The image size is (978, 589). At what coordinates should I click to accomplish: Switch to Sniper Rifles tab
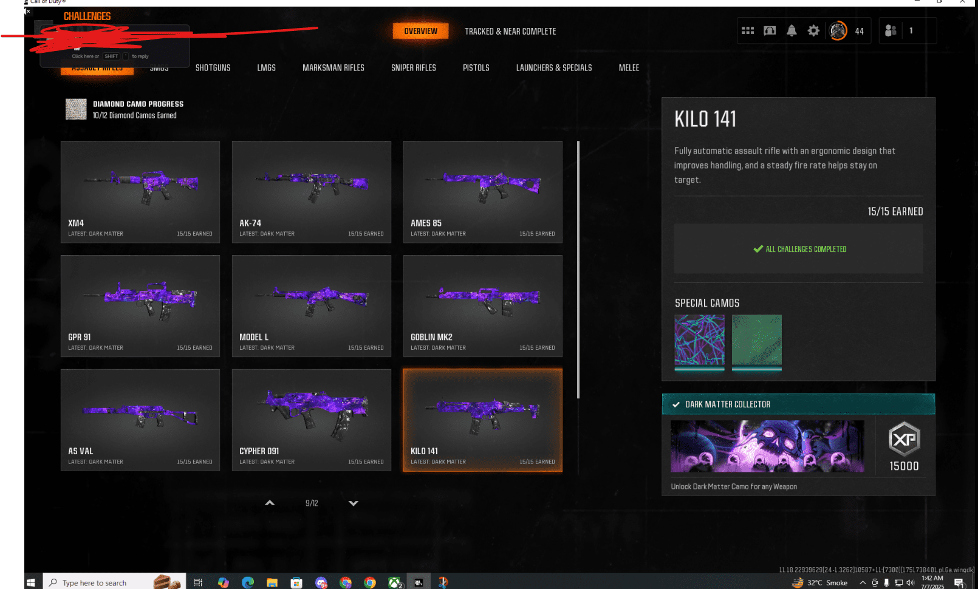[413, 68]
